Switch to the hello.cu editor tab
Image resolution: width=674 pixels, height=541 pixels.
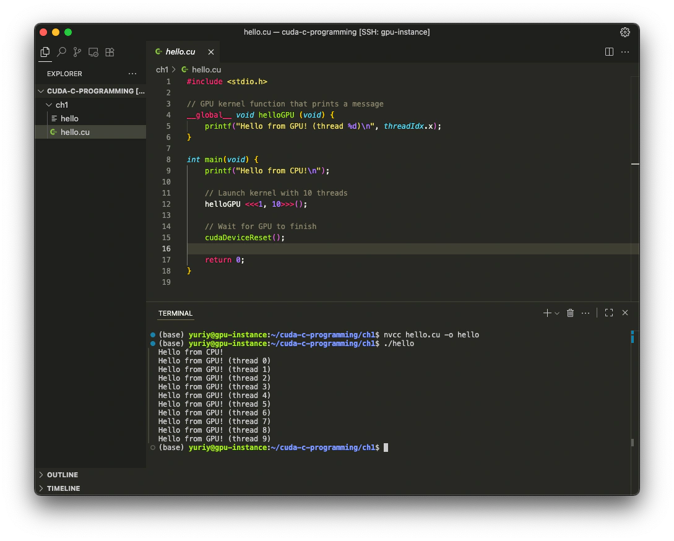coord(179,52)
